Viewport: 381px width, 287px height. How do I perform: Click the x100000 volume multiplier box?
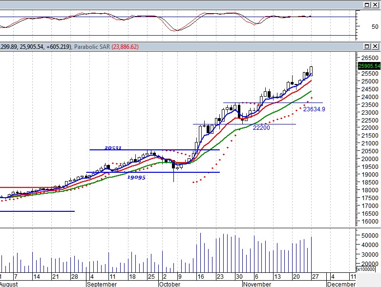click(x=367, y=269)
